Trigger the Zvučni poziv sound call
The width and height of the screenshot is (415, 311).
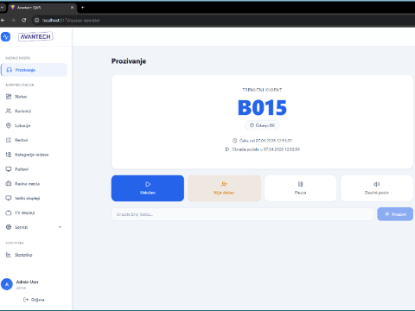click(x=377, y=188)
